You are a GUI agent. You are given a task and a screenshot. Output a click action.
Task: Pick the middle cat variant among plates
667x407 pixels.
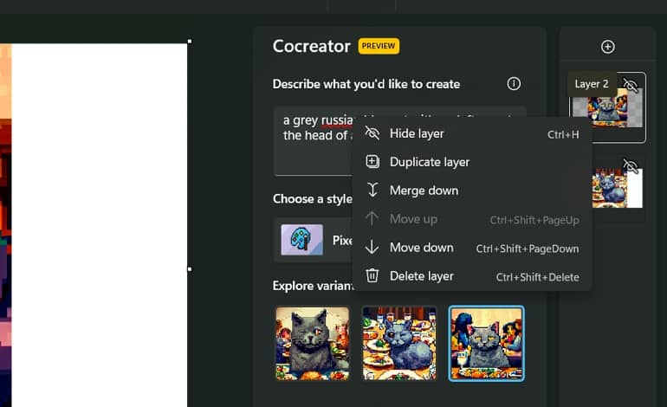click(x=399, y=343)
